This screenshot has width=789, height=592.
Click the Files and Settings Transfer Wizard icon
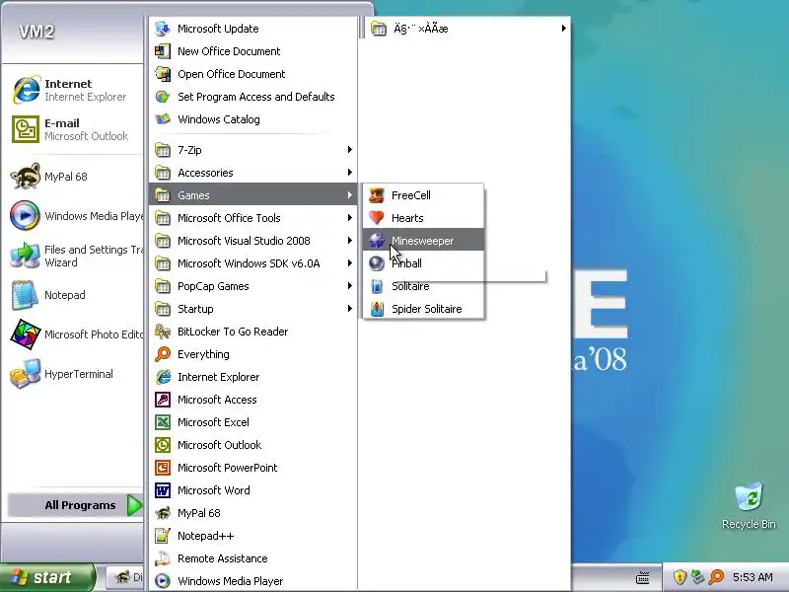point(26,256)
